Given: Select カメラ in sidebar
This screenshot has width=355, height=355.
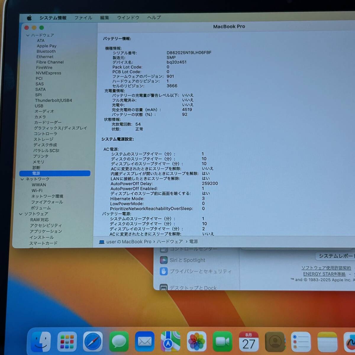Looking at the screenshot, I should pyautogui.click(x=40, y=117).
